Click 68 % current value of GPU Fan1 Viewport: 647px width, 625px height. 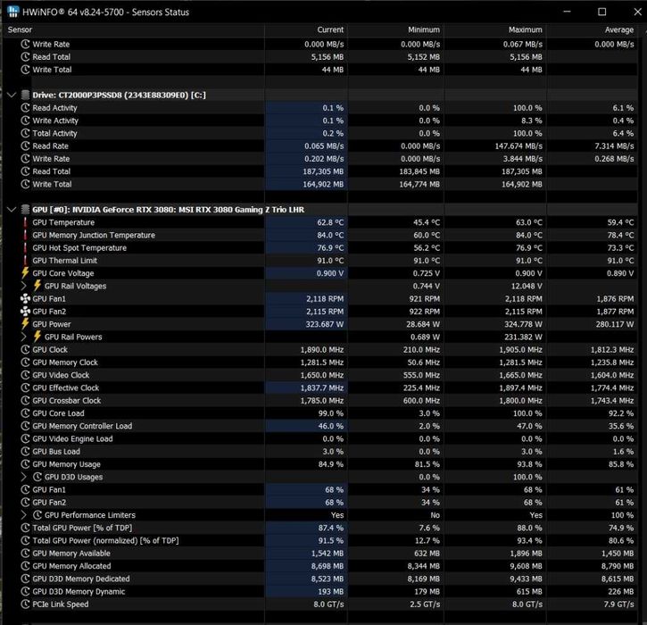pos(335,489)
